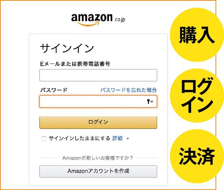Click the key icon in password field

point(148,101)
